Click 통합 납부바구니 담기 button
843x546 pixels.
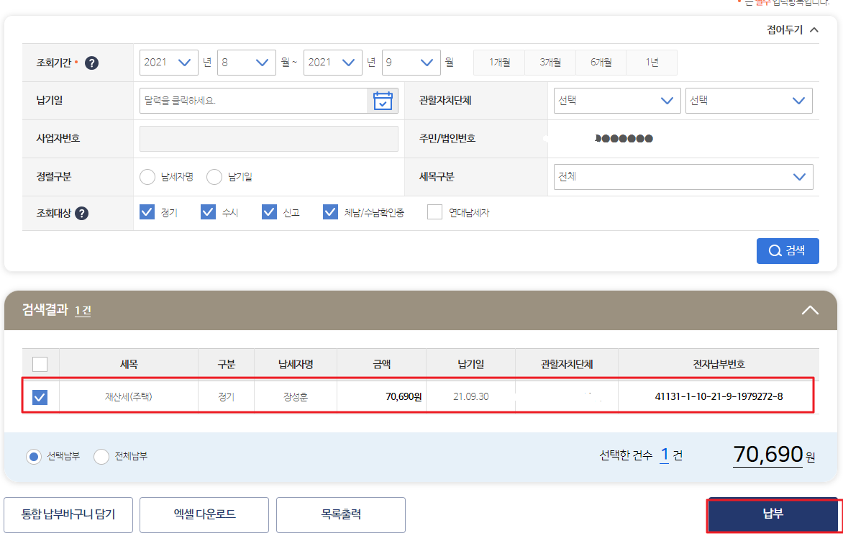click(68, 515)
